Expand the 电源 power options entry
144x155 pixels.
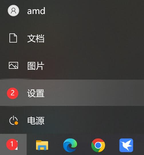pos(36,120)
